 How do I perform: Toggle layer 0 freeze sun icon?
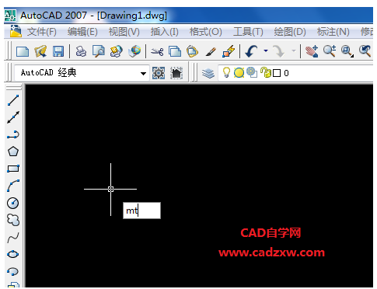tap(239, 73)
